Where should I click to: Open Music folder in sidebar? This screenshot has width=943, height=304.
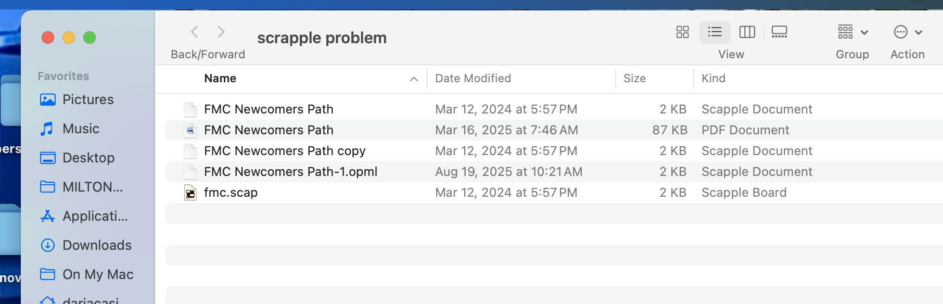[81, 129]
